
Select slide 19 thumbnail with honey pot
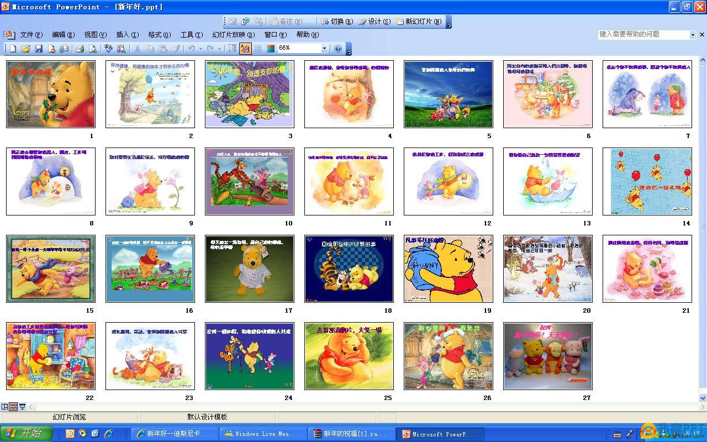(x=449, y=269)
